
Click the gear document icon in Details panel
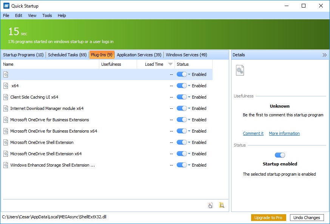pos(240,70)
